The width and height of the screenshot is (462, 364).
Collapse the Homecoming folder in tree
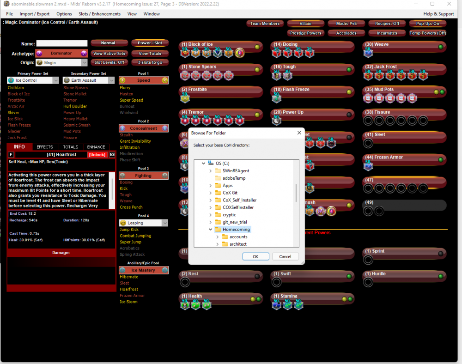[x=211, y=230]
